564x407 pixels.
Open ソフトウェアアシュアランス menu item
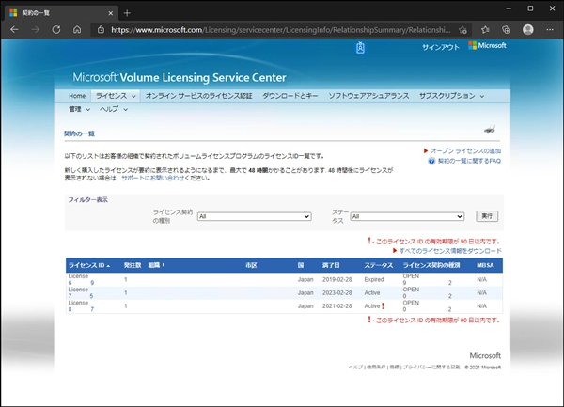tap(368, 96)
